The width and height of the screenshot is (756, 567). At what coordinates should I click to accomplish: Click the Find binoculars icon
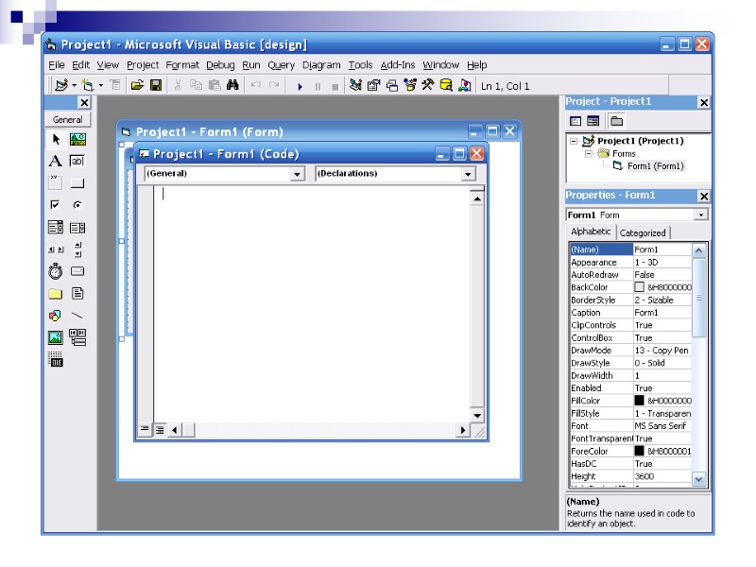232,85
